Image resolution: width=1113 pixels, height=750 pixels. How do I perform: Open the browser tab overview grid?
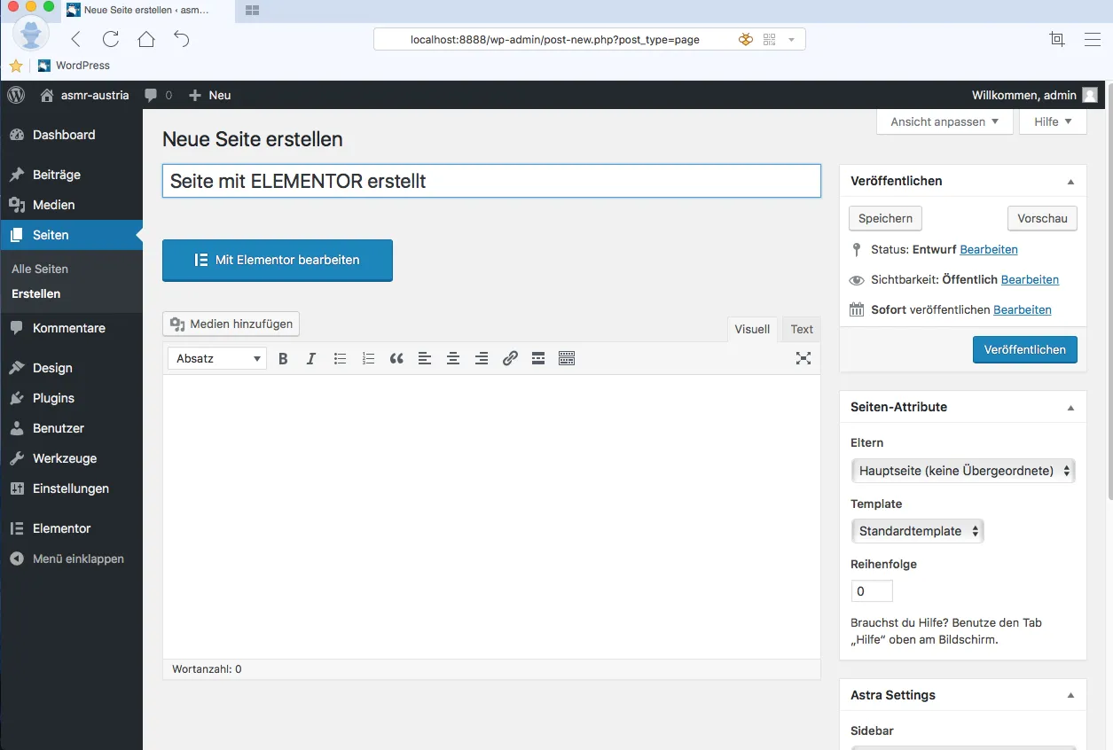coord(252,10)
